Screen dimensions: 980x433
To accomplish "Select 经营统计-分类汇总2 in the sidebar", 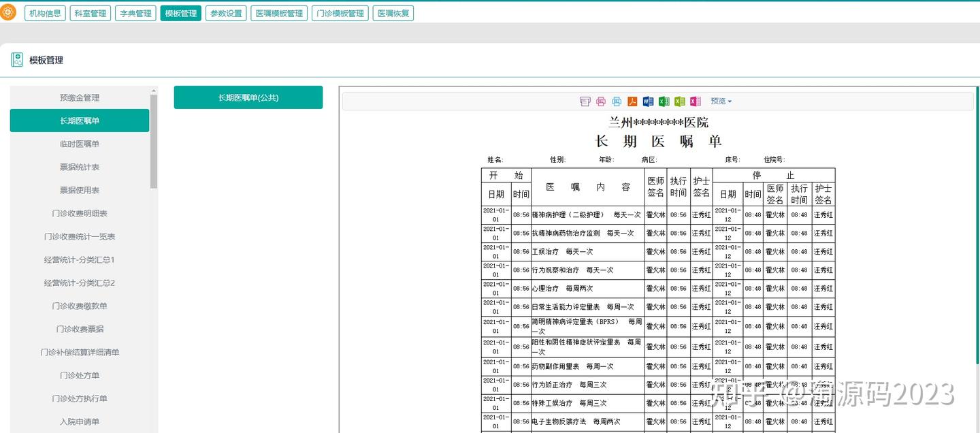I will point(80,283).
